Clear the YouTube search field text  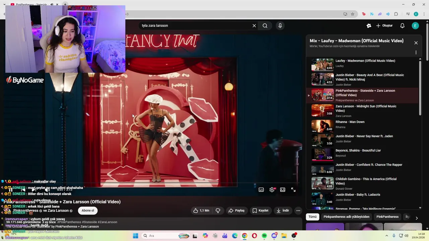(254, 25)
